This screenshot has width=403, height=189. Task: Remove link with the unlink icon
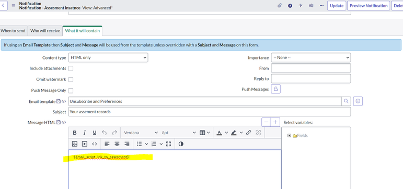(x=258, y=133)
